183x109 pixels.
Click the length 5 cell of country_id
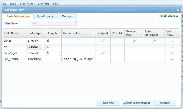[54, 53]
